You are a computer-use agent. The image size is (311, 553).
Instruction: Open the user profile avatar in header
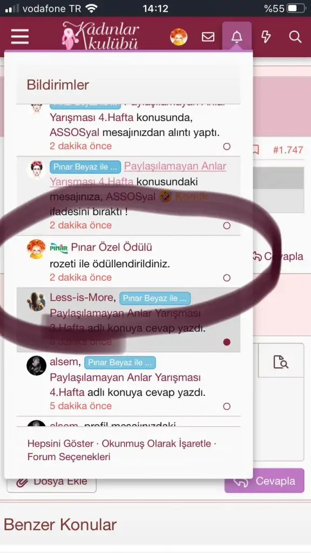point(179,37)
